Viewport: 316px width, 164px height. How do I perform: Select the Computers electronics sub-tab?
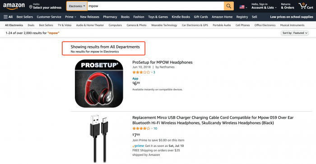click(115, 25)
